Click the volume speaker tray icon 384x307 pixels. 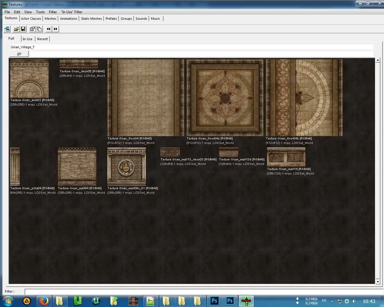(x=354, y=301)
